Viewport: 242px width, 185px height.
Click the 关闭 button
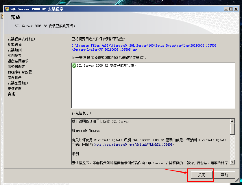pyautogui.click(x=202, y=175)
